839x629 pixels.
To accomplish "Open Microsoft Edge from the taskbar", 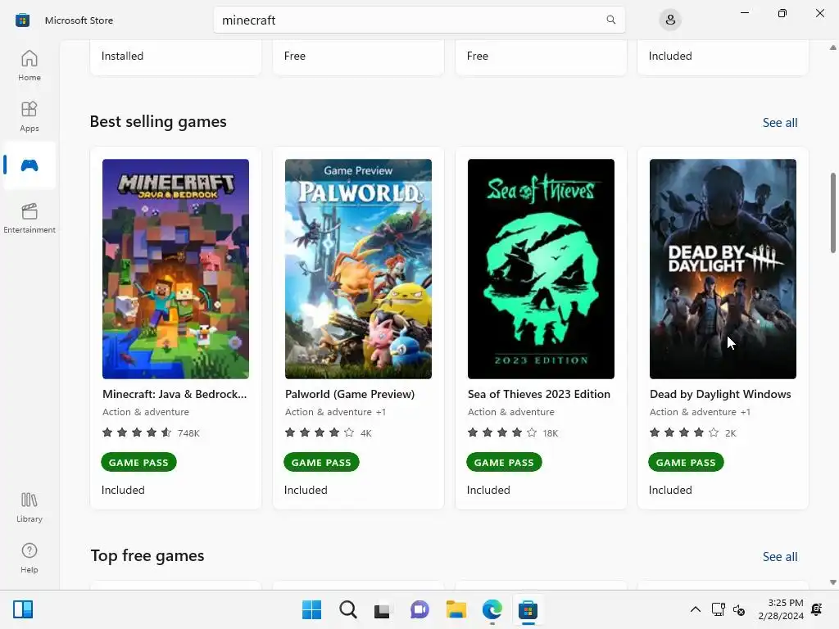I will click(492, 609).
